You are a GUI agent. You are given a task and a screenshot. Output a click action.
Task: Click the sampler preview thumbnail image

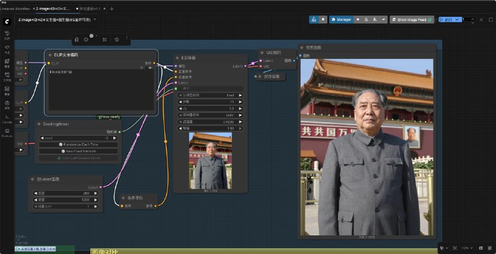210,160
